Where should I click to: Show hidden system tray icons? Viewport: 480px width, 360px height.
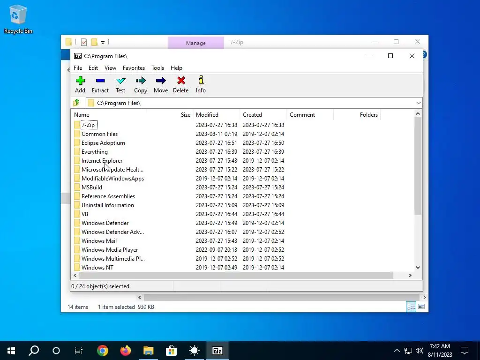click(x=397, y=351)
